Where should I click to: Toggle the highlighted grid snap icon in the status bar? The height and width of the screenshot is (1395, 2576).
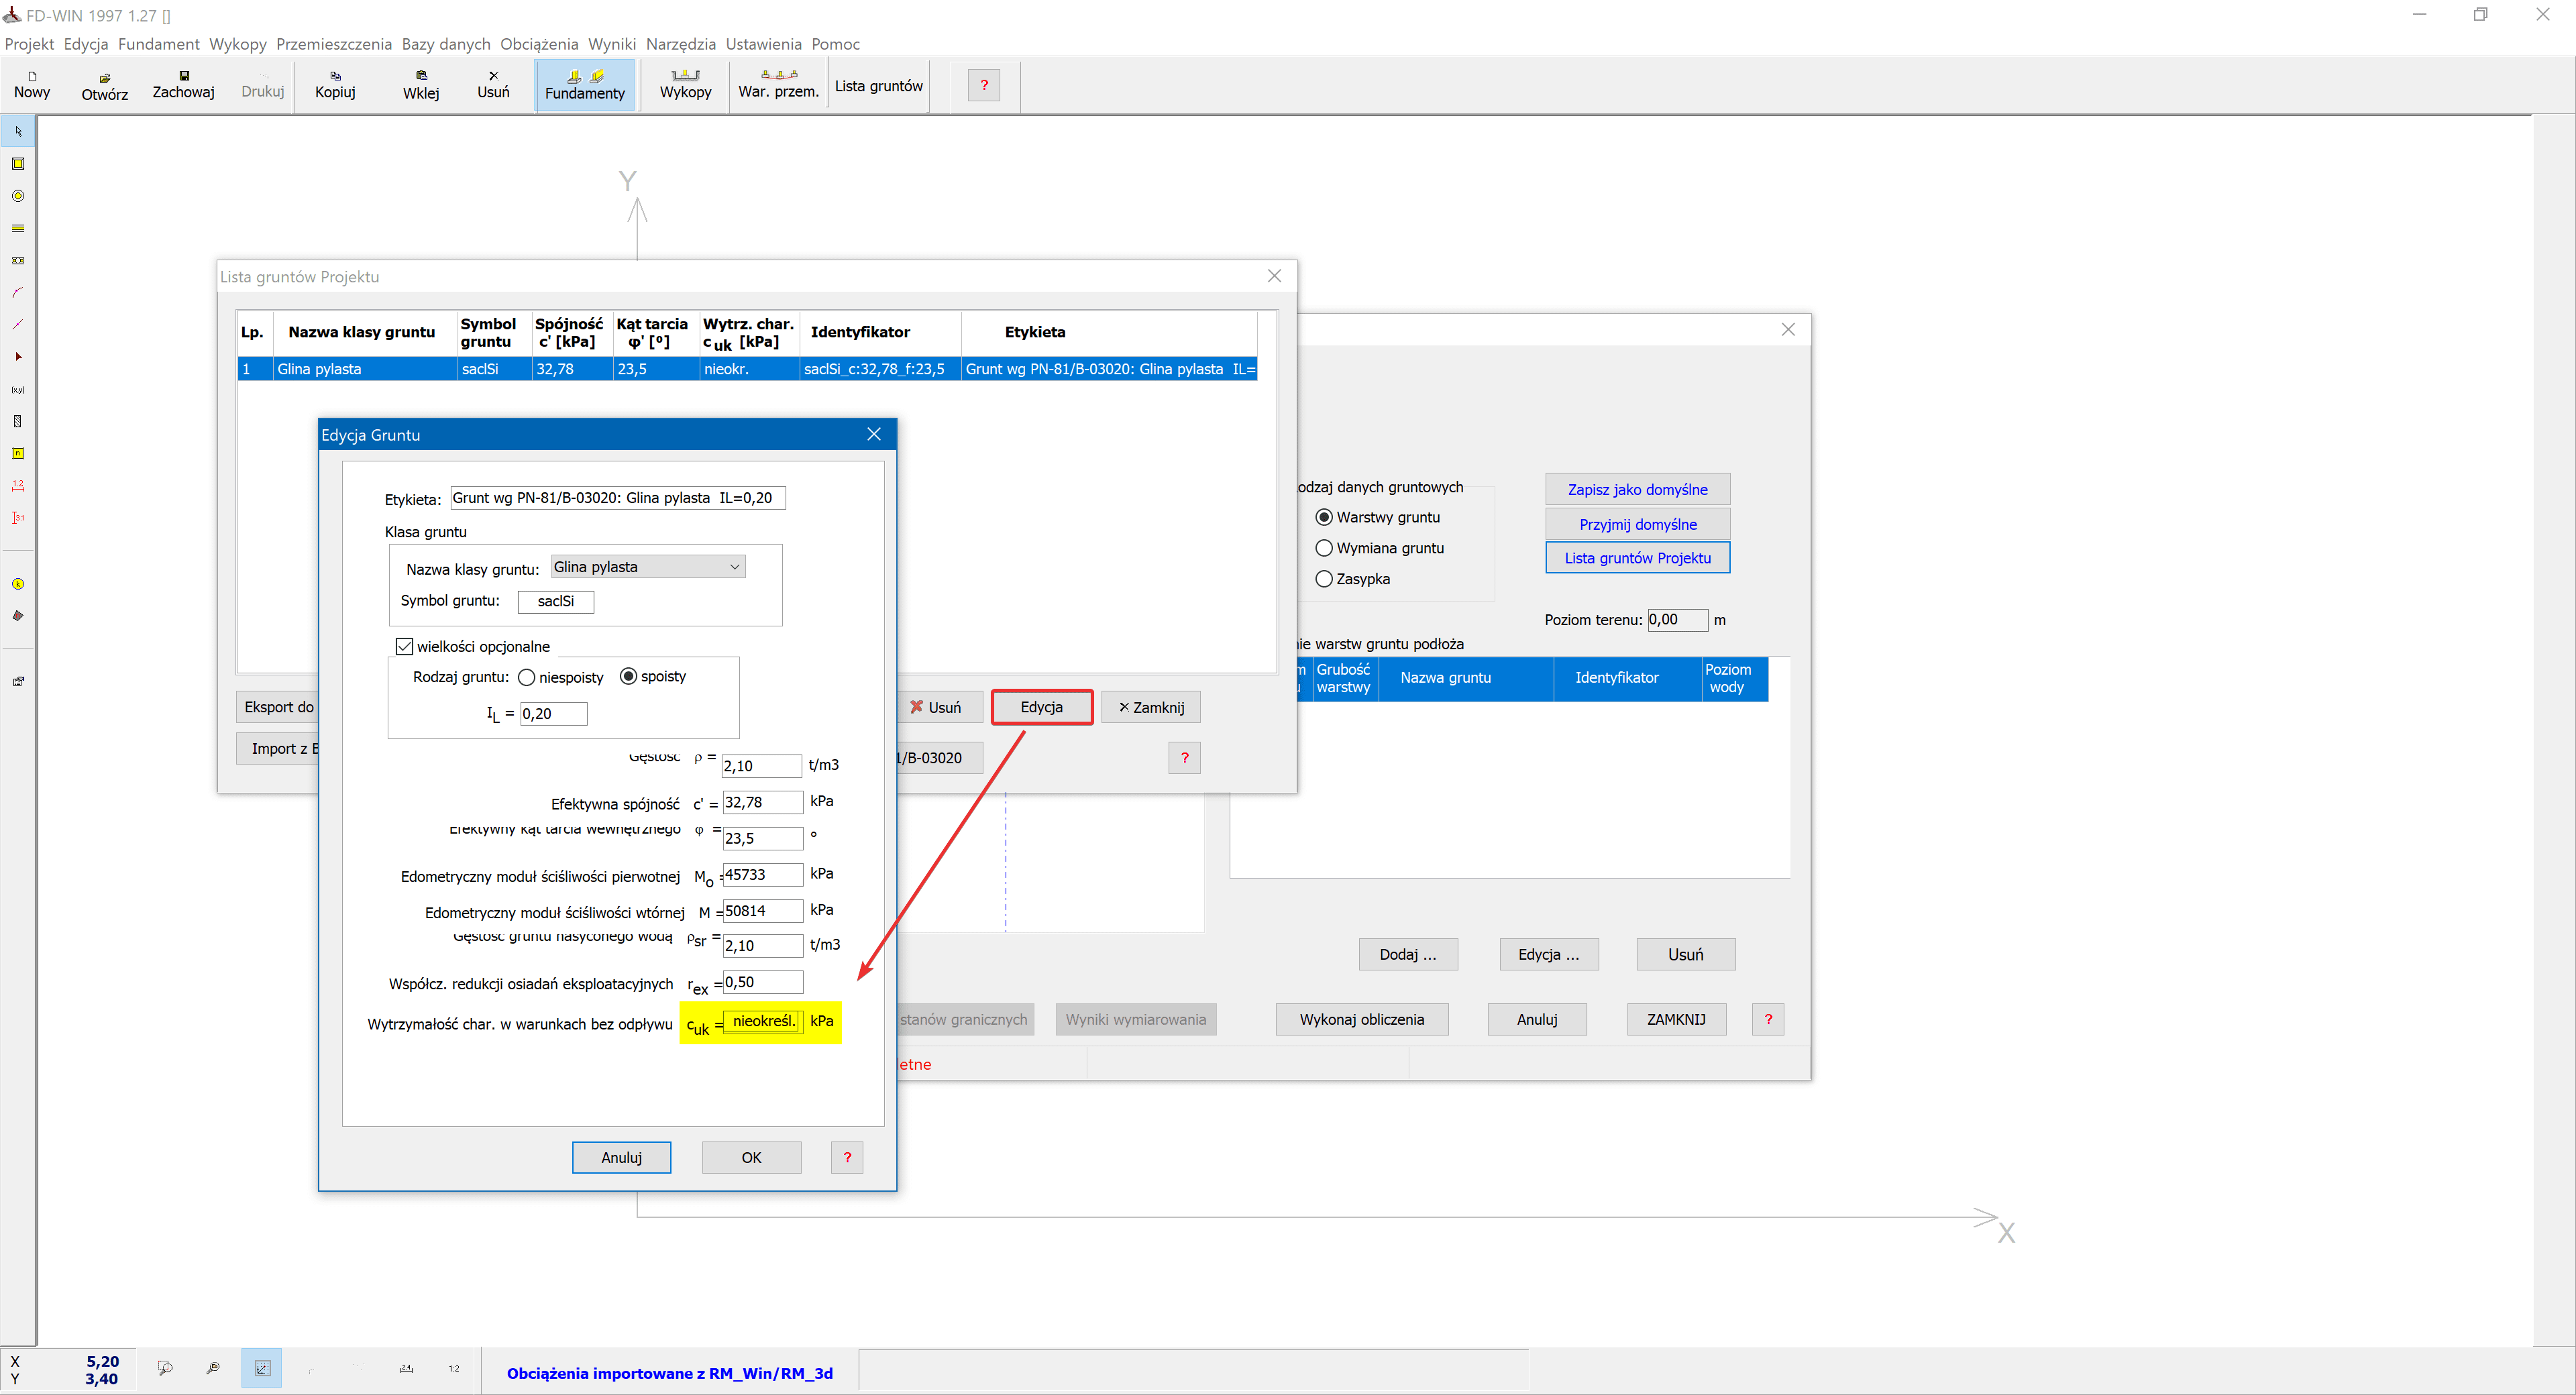coord(262,1368)
